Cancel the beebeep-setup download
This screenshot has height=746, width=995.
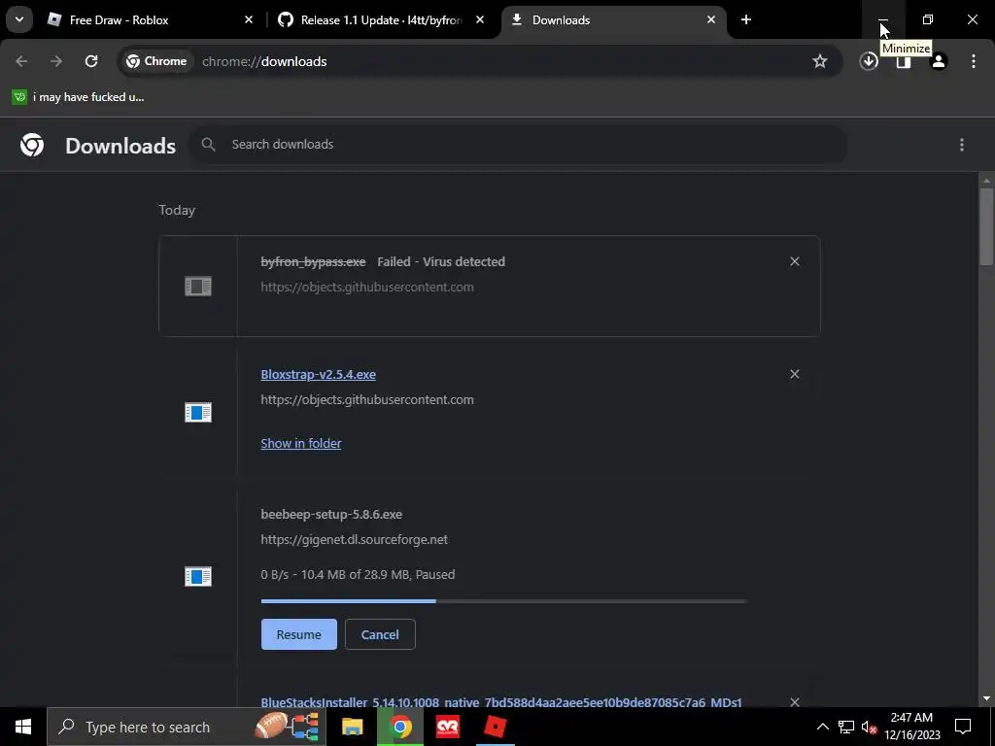tap(380, 634)
